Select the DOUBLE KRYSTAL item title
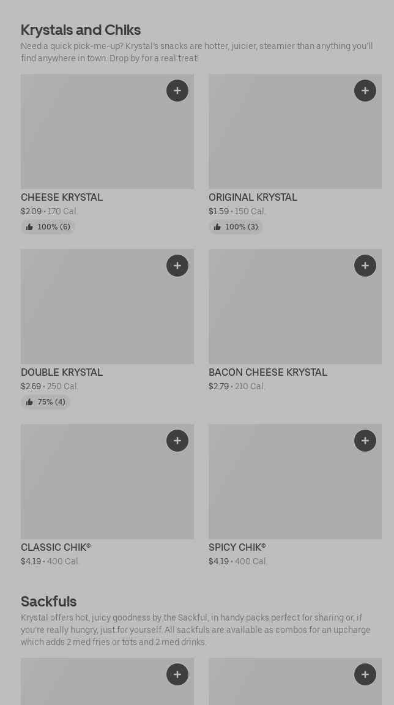Viewport: 394px width, 705px height. click(62, 372)
